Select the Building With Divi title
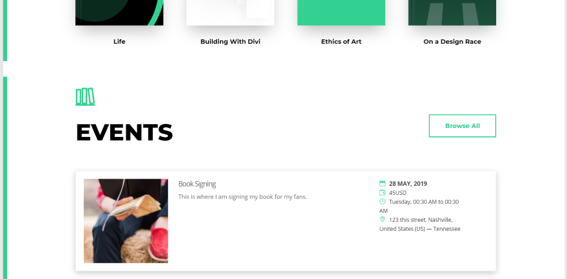Viewport: 567px width, 279px height. (230, 42)
